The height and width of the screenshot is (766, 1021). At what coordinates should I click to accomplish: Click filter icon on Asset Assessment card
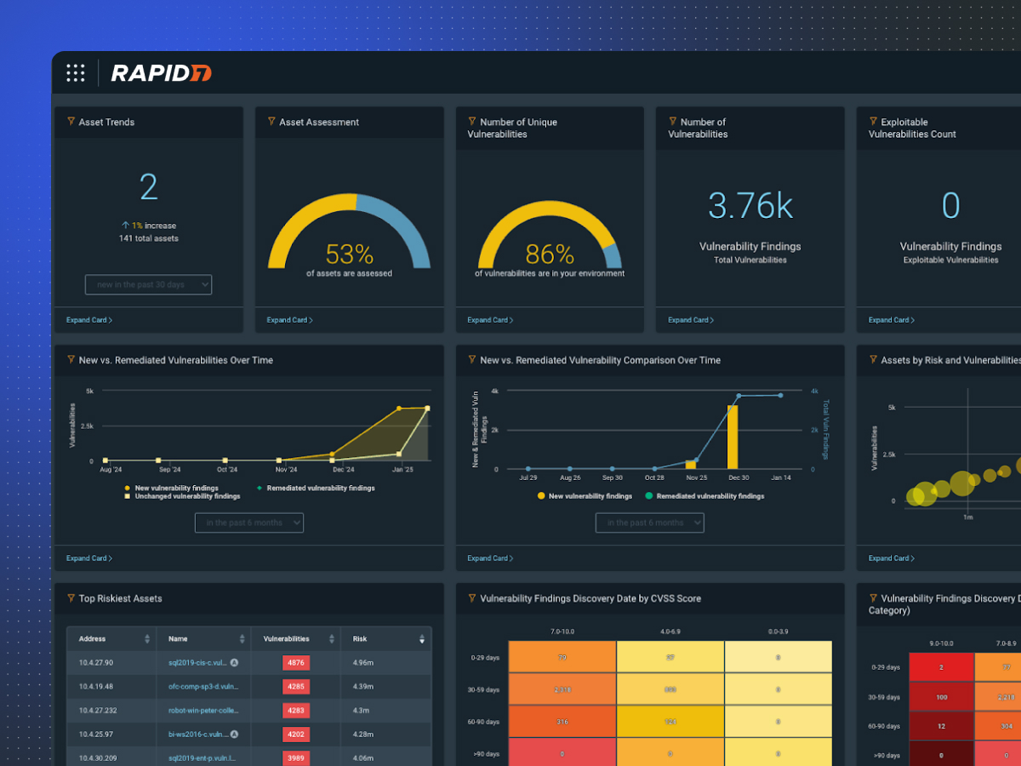click(271, 122)
